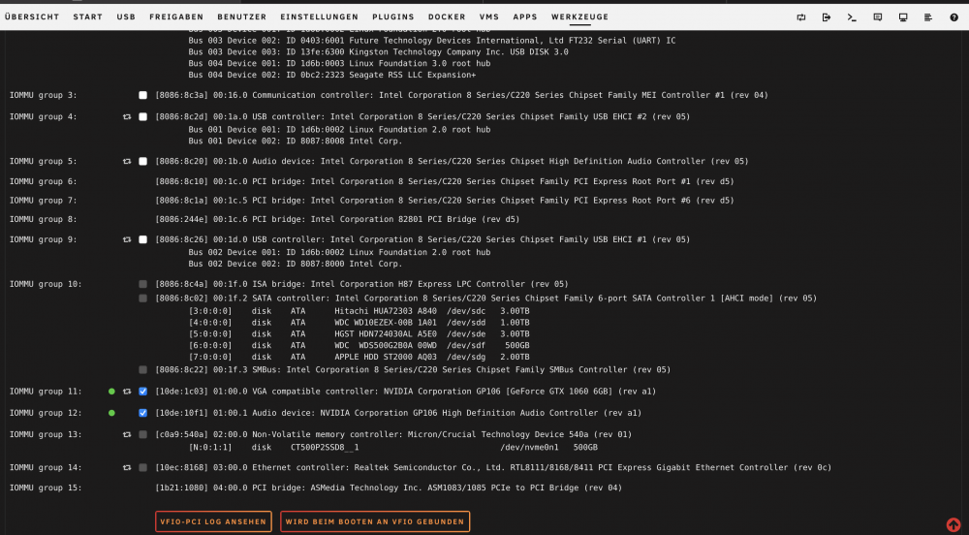
Task: Click the SATA controller checkbox in group 10
Action: (142, 299)
